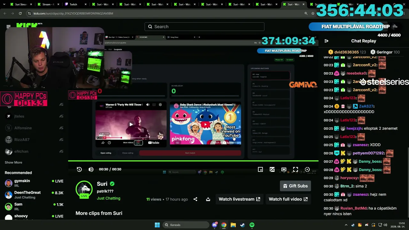Open DeenTheGreat recommended channel
Image resolution: width=409 pixels, height=230 pixels.
click(x=34, y=195)
